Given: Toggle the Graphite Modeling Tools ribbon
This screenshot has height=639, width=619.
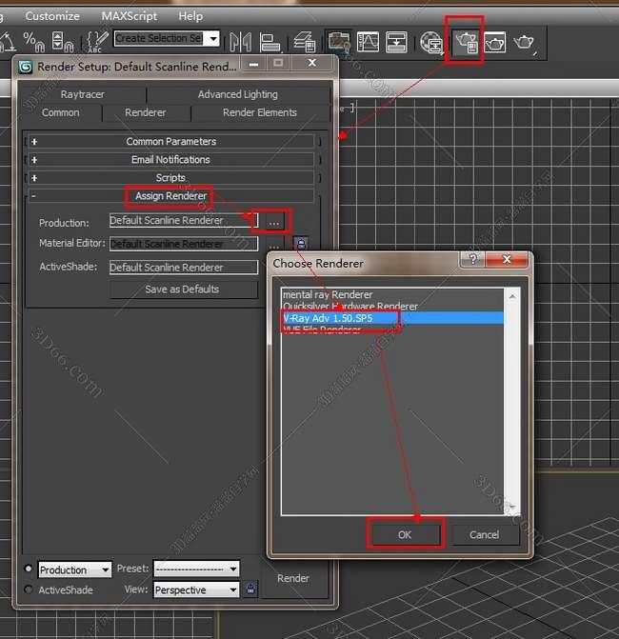Looking at the screenshot, I should [x=339, y=42].
